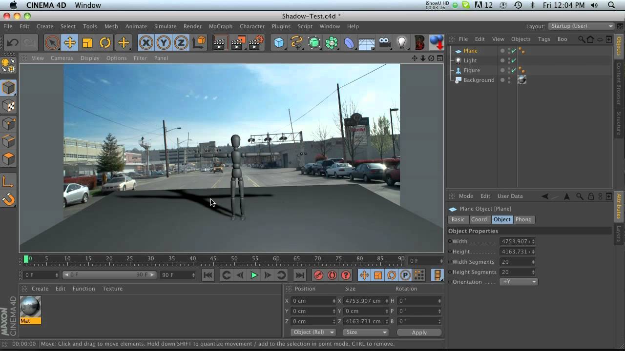Image resolution: width=625 pixels, height=351 pixels.
Task: Select the Scale tool
Action: tap(87, 43)
